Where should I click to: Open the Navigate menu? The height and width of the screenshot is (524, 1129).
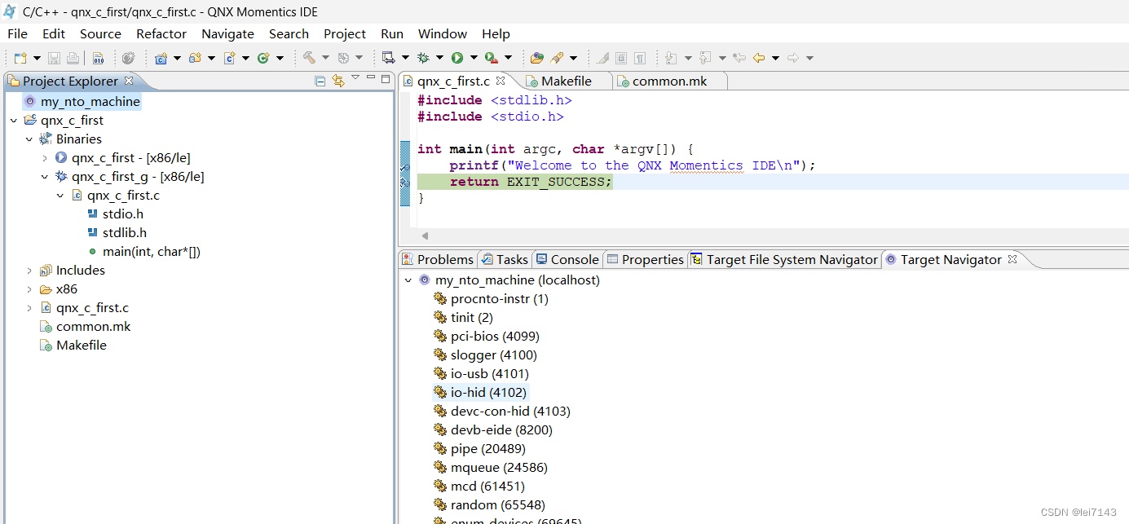227,33
